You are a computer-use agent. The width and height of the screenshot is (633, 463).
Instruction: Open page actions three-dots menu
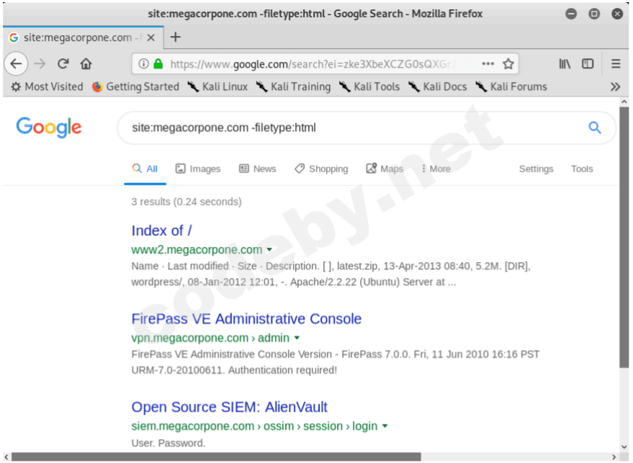coord(488,64)
